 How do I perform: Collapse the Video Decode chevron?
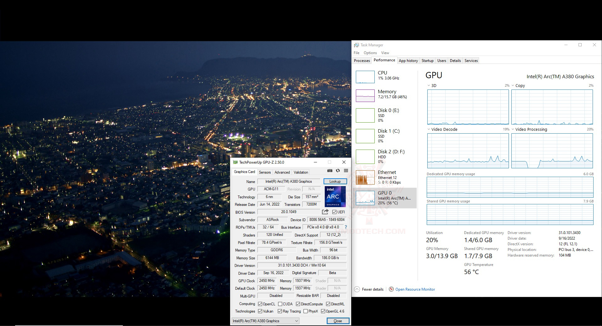tap(428, 129)
